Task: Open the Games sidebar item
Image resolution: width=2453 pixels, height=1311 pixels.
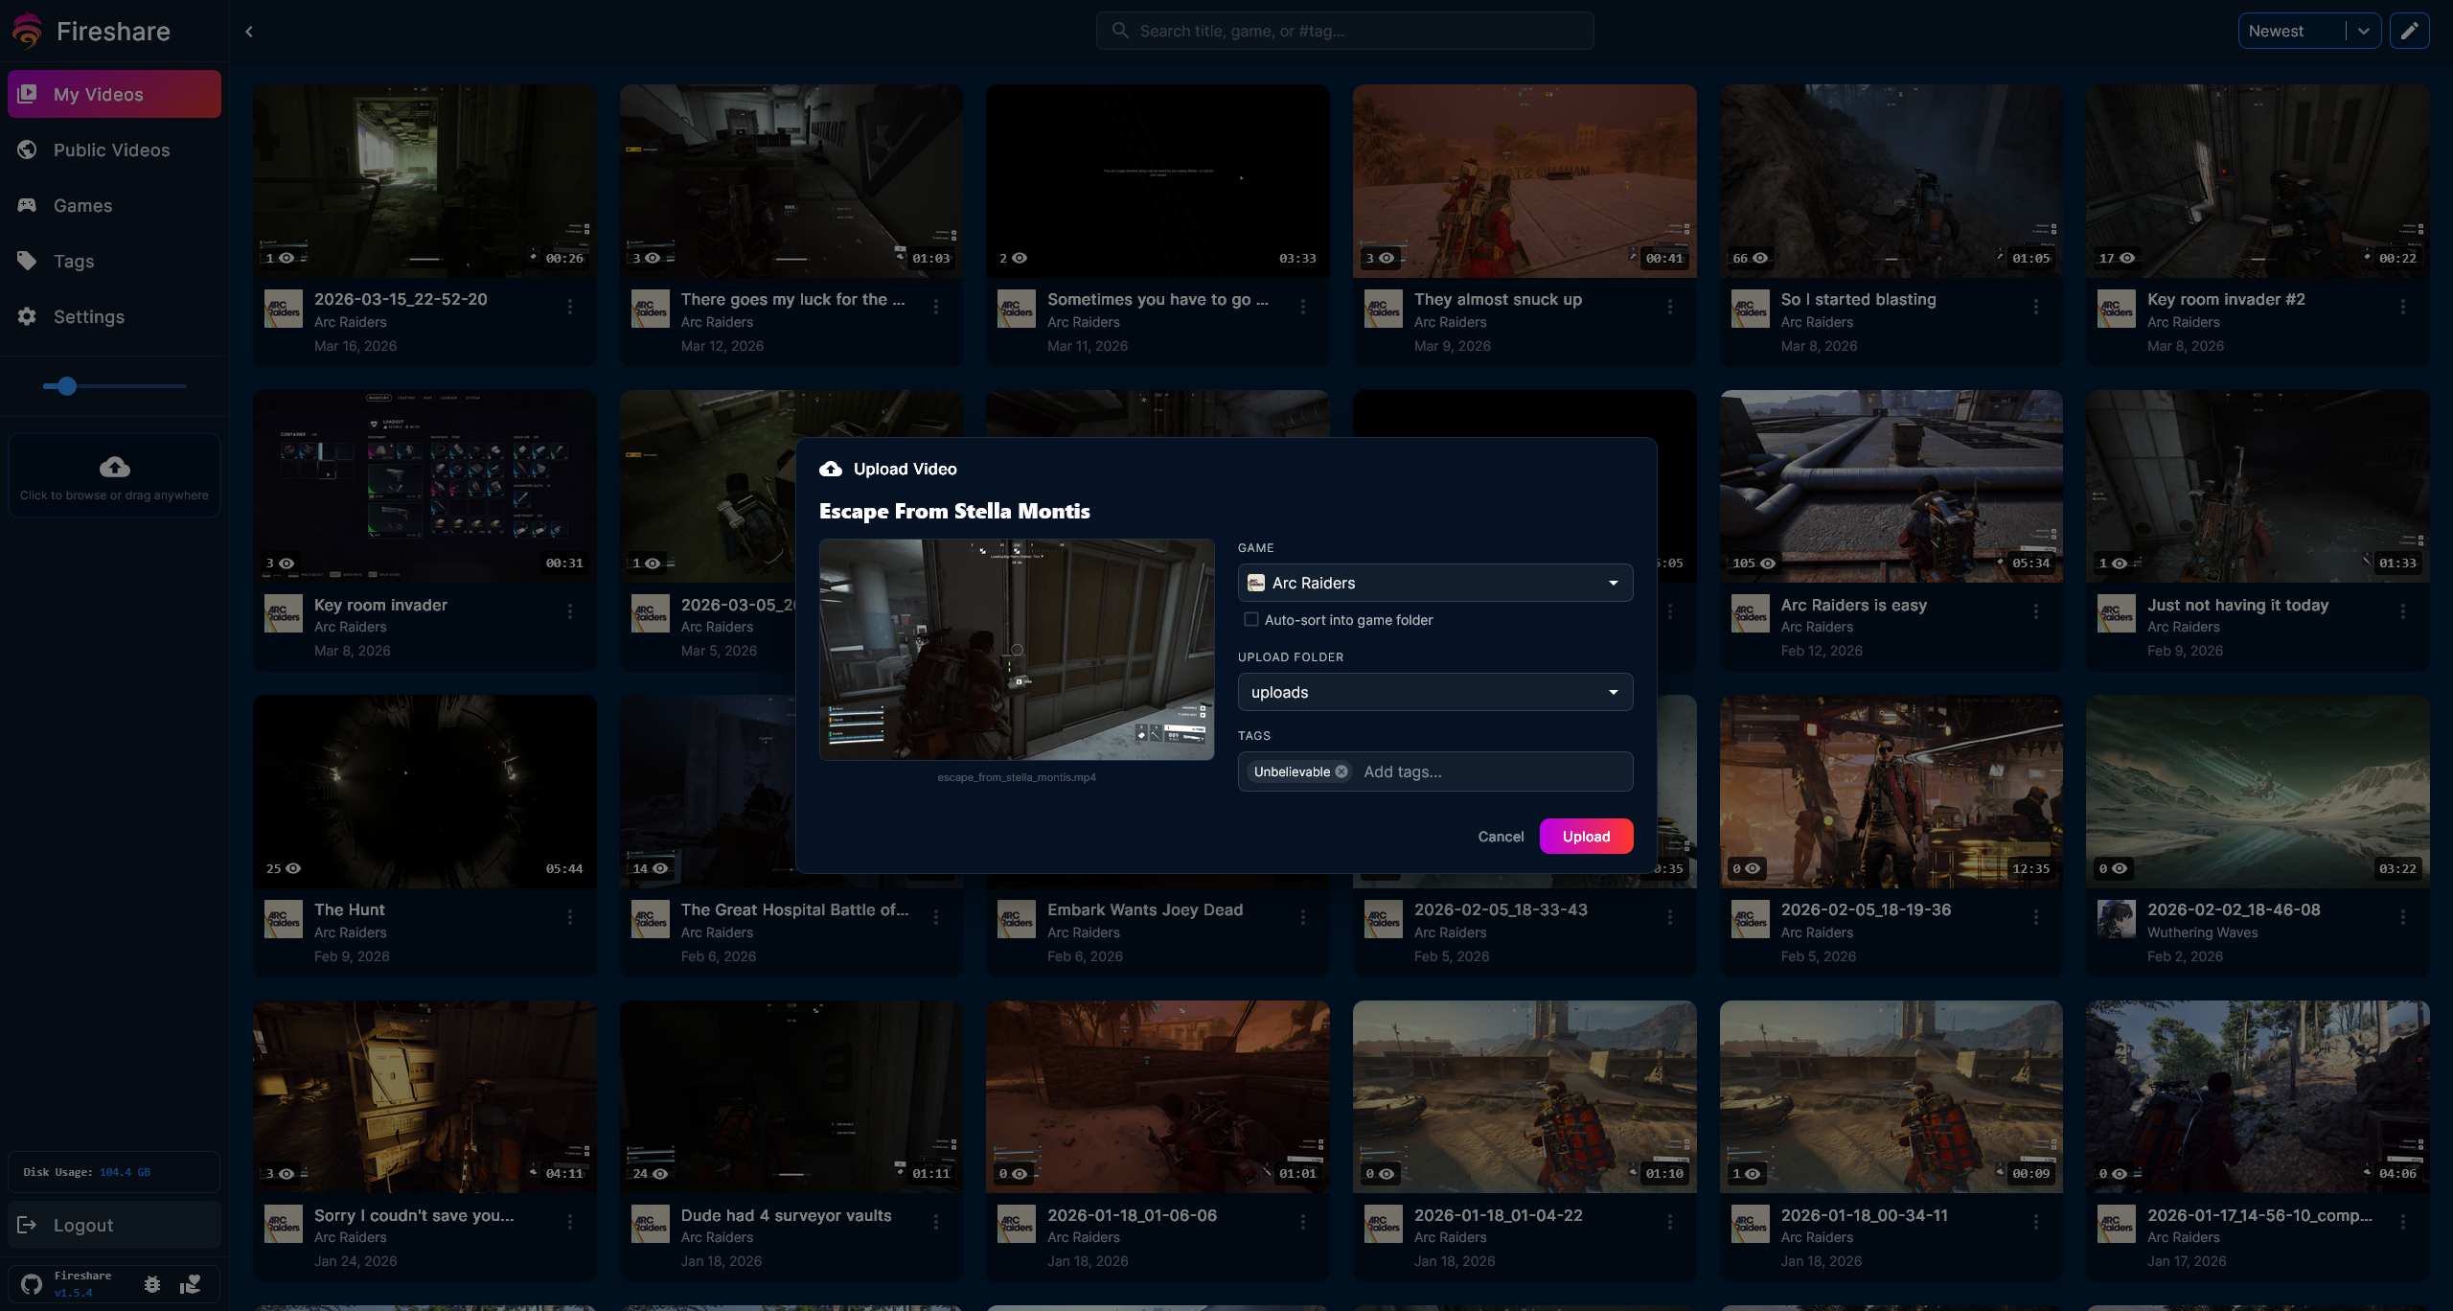Action: (x=82, y=206)
